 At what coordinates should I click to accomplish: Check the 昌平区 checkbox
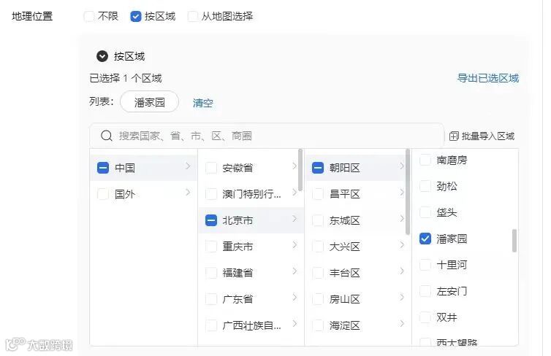coord(318,194)
